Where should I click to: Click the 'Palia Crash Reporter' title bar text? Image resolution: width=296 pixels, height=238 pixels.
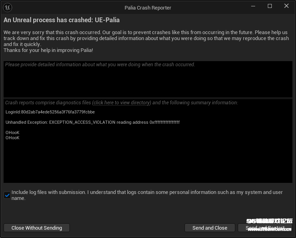click(148, 7)
